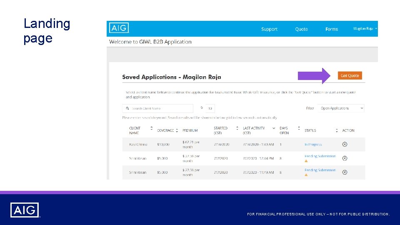Click the Saved Applications - Magilan Raja heading
Viewport: 400px width, 225px height.
[172, 77]
